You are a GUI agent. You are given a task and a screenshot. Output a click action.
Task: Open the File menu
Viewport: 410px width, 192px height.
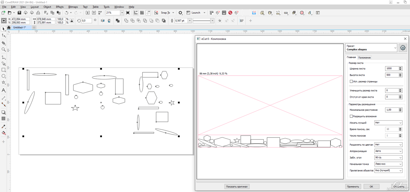coord(4,7)
